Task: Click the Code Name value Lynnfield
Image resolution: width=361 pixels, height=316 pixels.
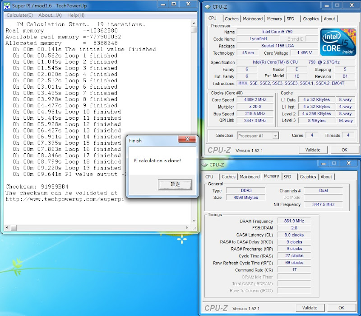Action: coord(258,39)
